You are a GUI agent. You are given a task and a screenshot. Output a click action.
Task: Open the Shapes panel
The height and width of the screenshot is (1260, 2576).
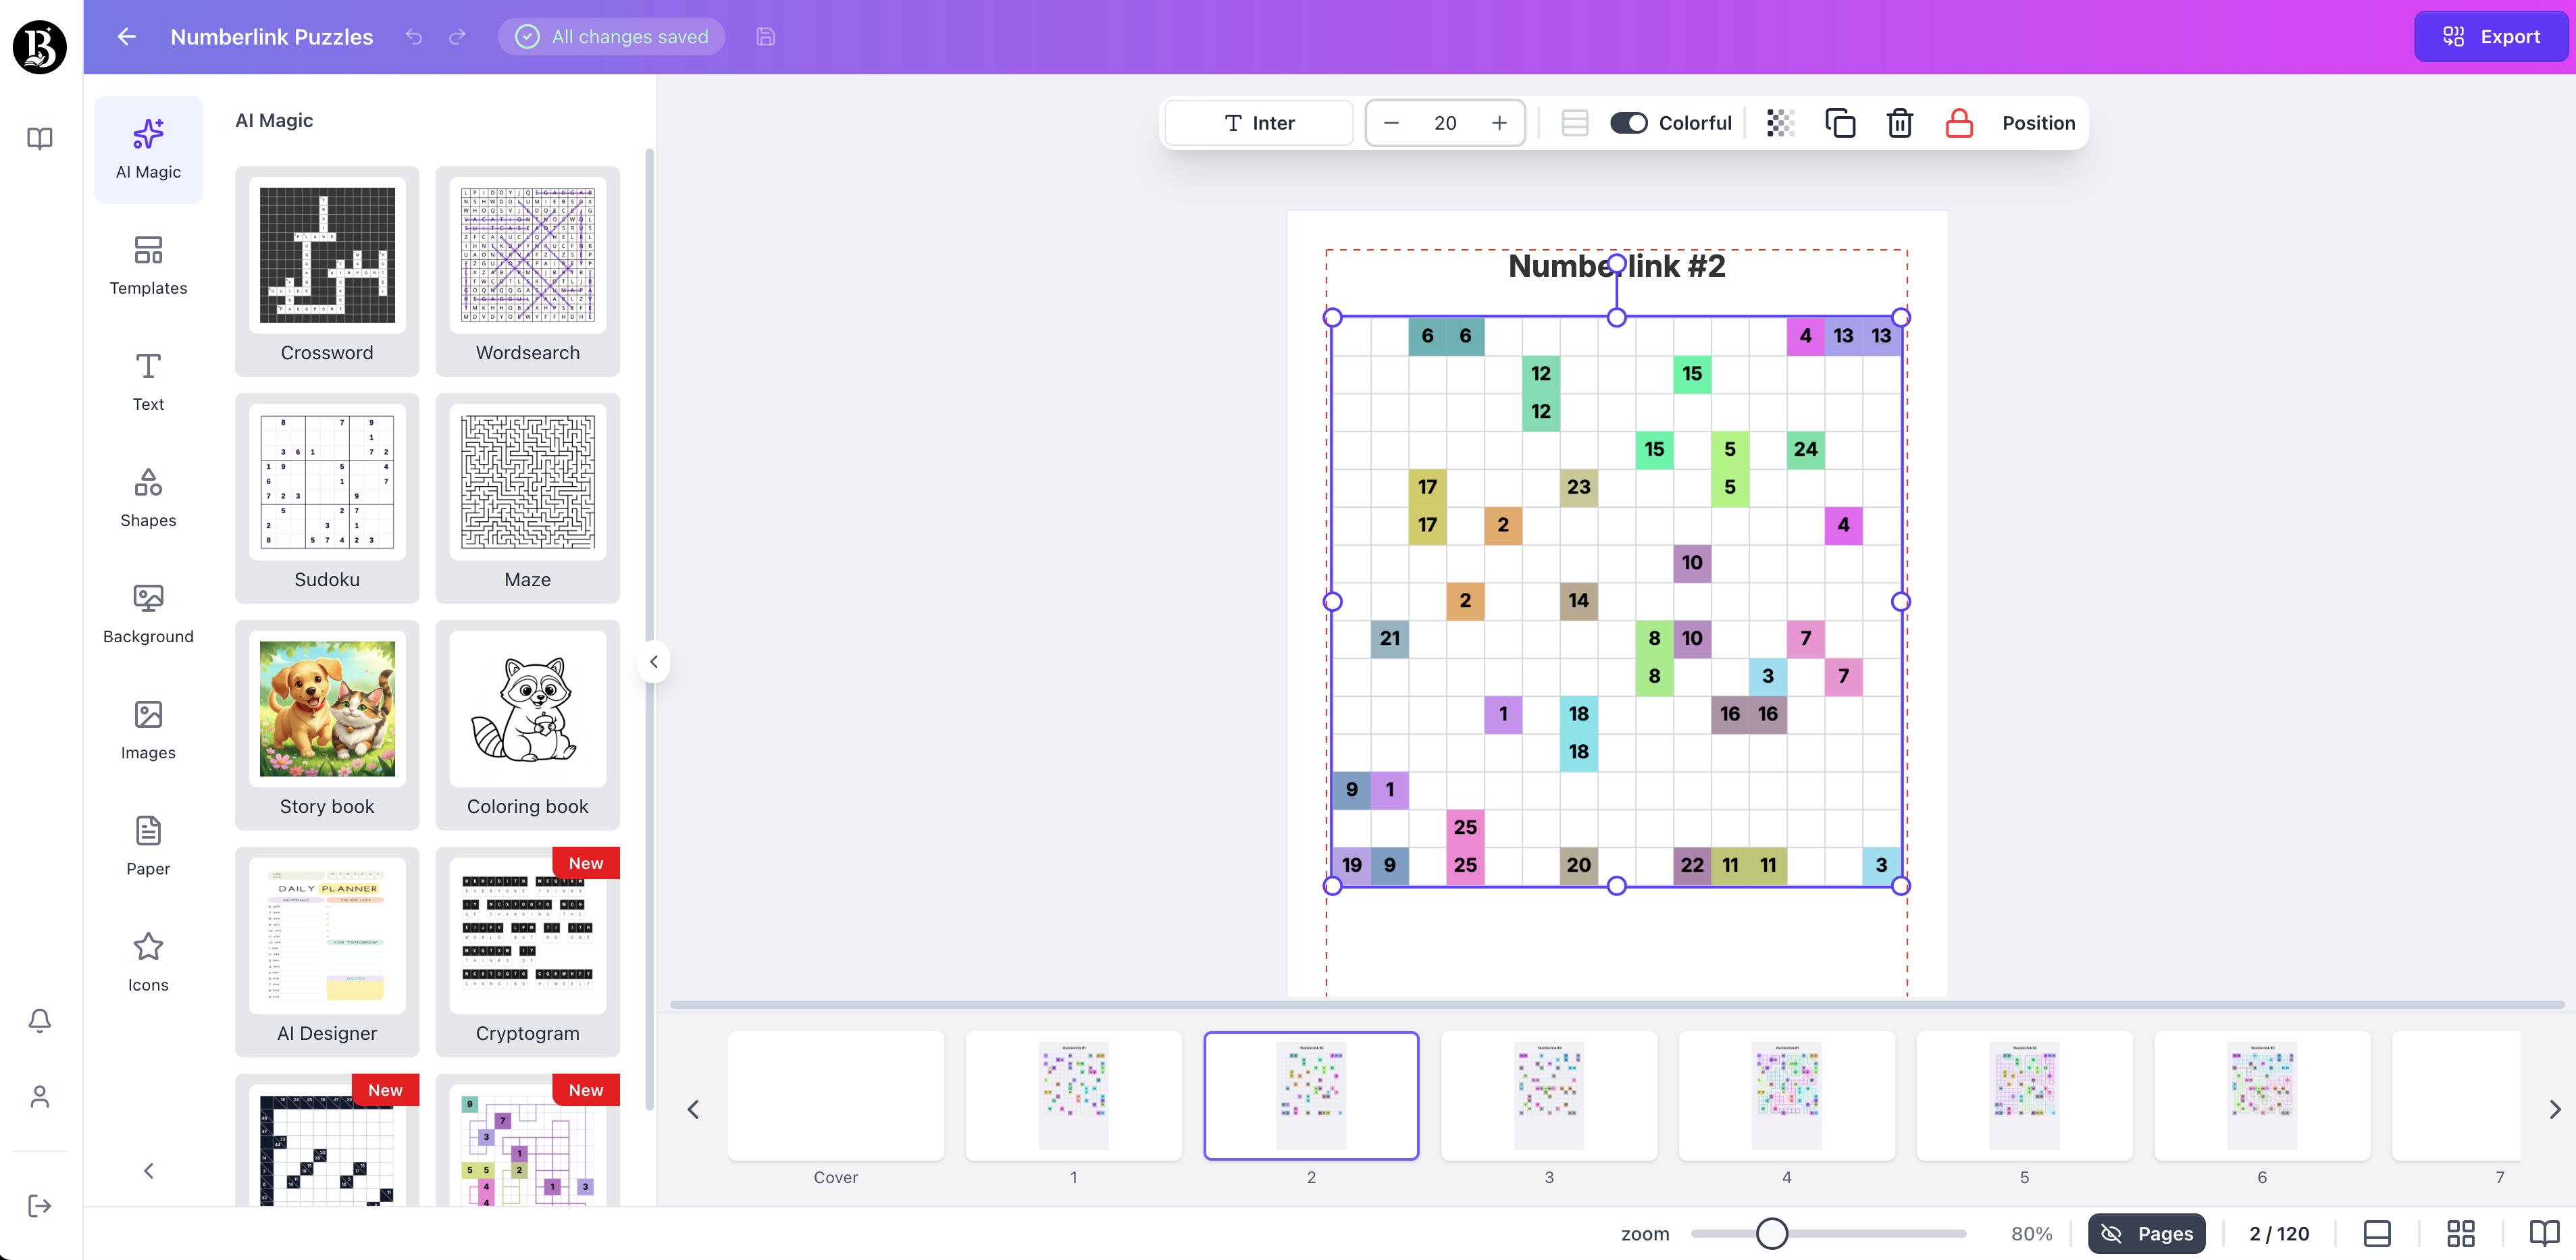pyautogui.click(x=148, y=497)
